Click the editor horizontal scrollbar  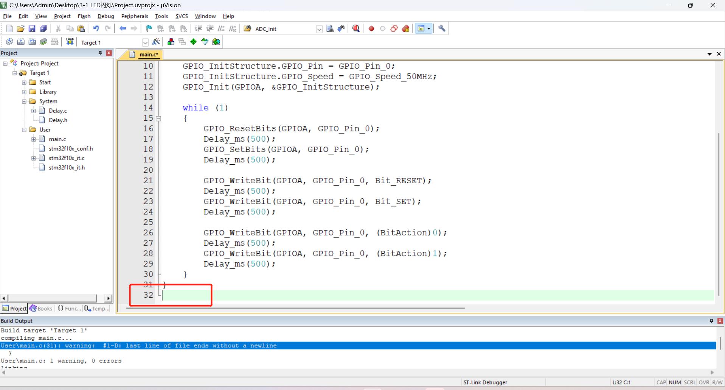coord(295,308)
